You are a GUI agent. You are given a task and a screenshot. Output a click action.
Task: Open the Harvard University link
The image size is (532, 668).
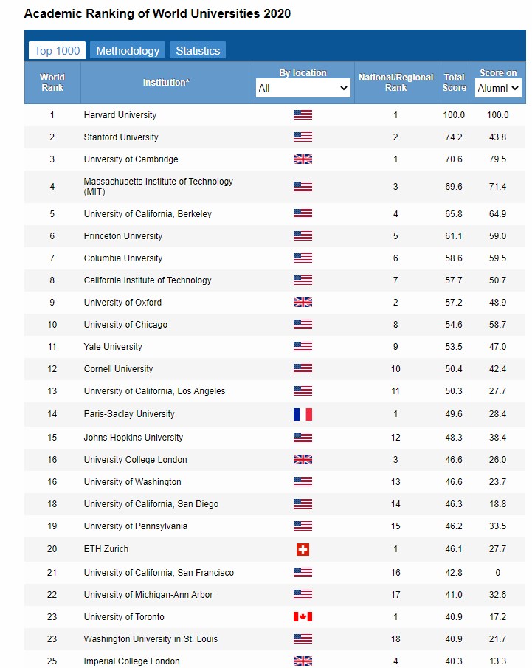click(120, 115)
